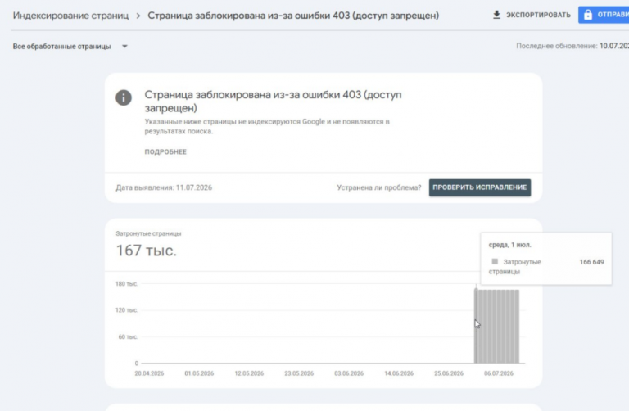This screenshot has width=629, height=411.
Task: Click ПРОВЕРИТЬ ИСПРАВЛЕНИЕ button
Action: (x=479, y=187)
